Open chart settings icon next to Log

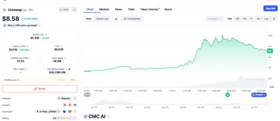(274, 19)
